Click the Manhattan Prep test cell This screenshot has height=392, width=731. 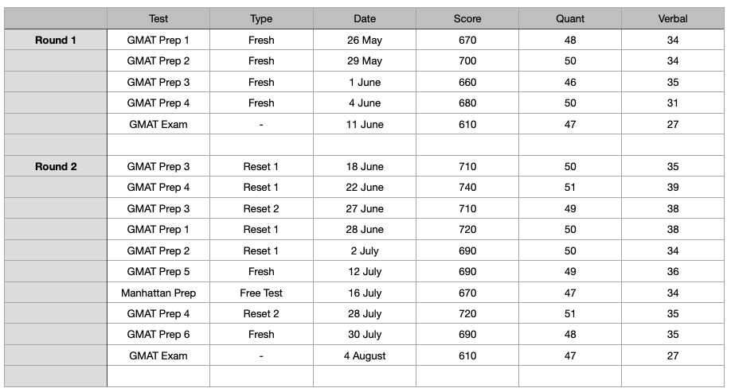(158, 293)
